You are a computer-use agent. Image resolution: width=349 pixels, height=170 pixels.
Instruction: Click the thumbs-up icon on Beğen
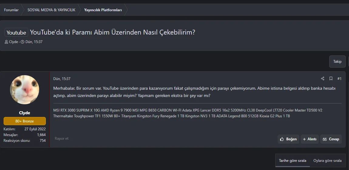[x=282, y=139]
